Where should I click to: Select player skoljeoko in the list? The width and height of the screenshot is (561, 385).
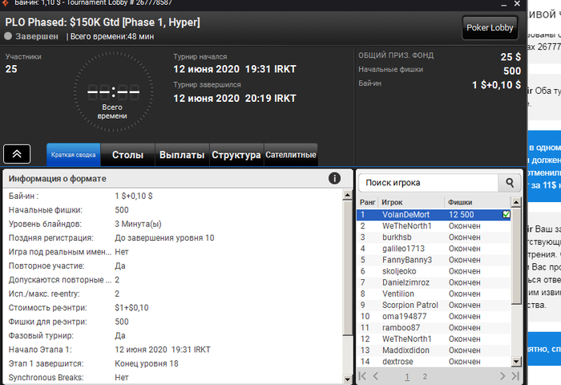(434, 271)
